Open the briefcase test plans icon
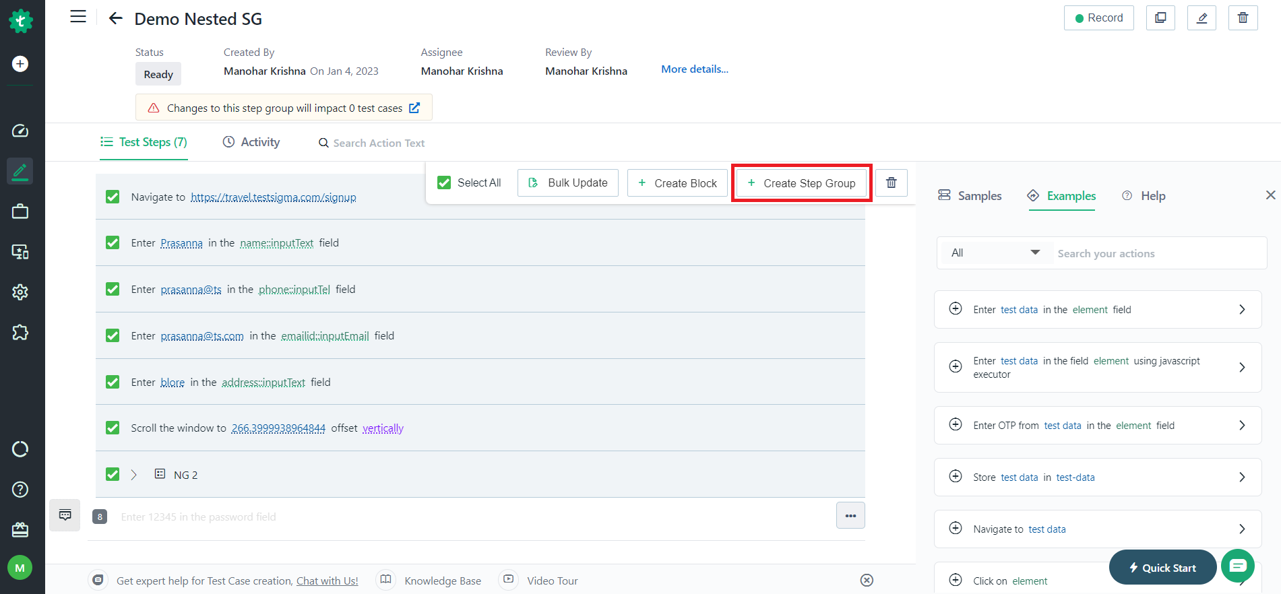Viewport: 1281px width, 594px height. (x=20, y=211)
